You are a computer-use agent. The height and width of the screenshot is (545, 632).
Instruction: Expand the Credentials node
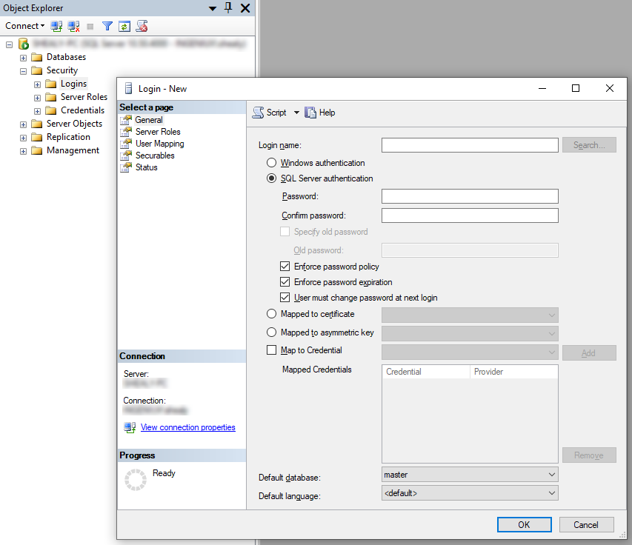(38, 111)
